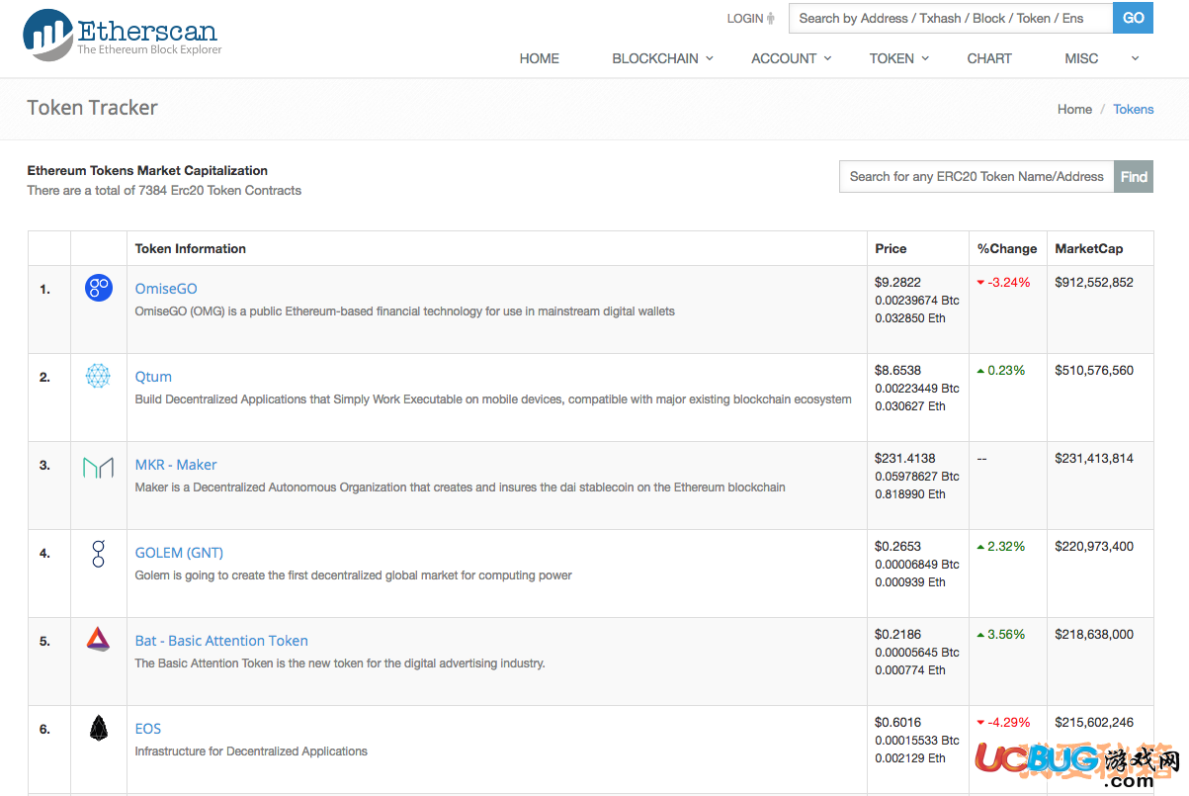
Task: Open the Home breadcrumb link
Action: pos(1074,110)
